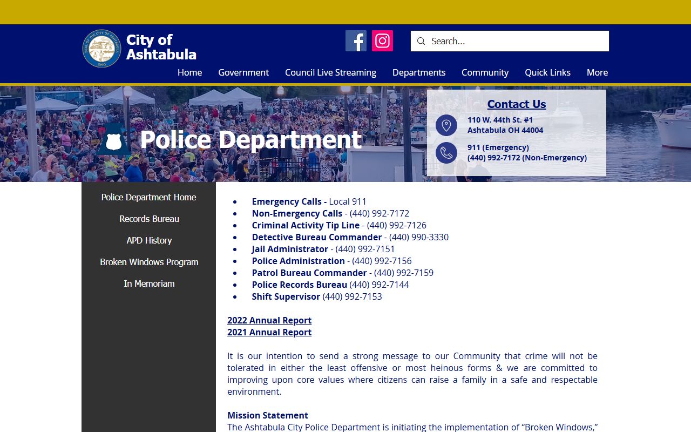Image resolution: width=691 pixels, height=432 pixels.
Task: Click the Mission Statement heading
Action: [x=268, y=415]
